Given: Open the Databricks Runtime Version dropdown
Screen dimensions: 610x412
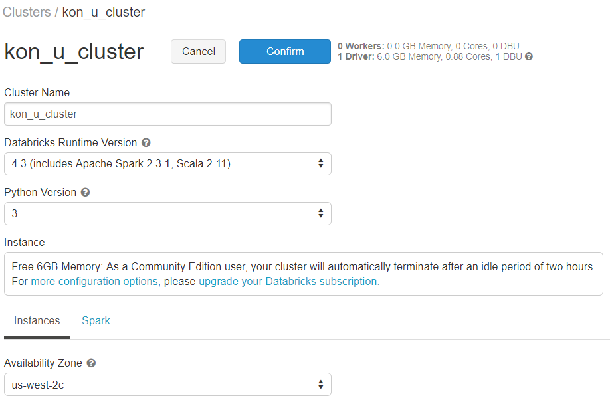Looking at the screenshot, I should (x=167, y=163).
